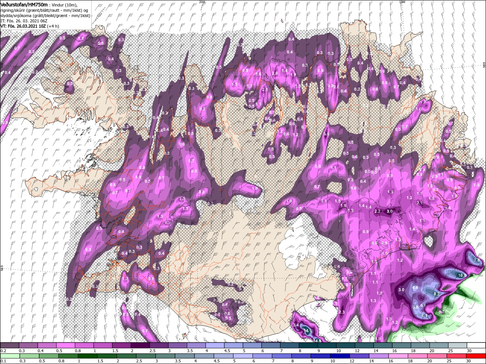Select the deep navy blue rain scale swatch
Image resolution: width=486 pixels, height=364 pixels.
tap(340, 356)
